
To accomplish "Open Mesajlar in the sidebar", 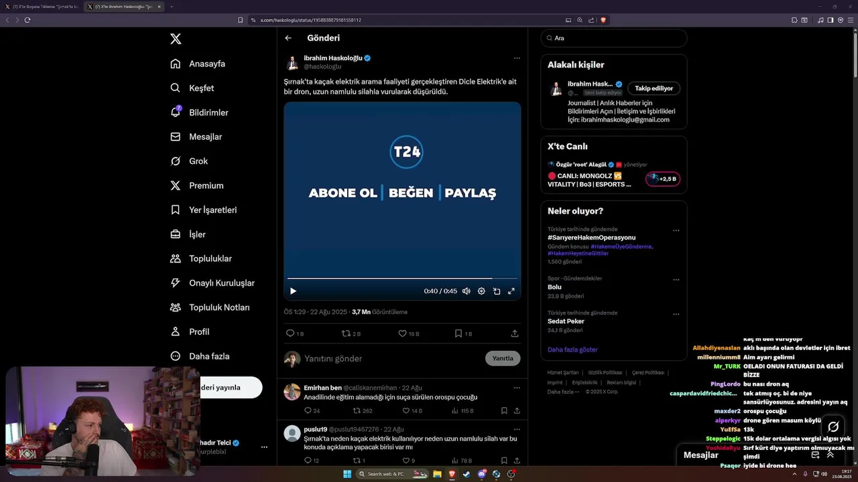I will pyautogui.click(x=196, y=137).
